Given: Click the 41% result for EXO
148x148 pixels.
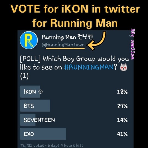Looking at the screenshot, I should click(122, 134).
